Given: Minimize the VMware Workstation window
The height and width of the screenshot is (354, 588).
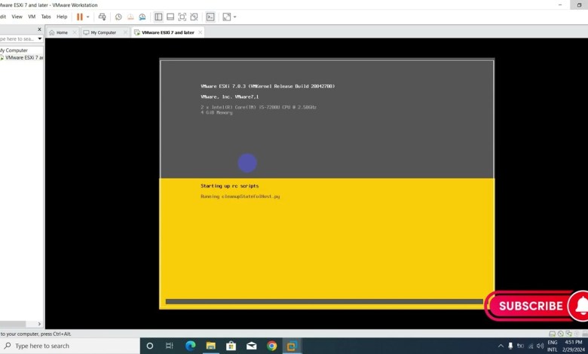Looking at the screenshot, I should [x=560, y=5].
